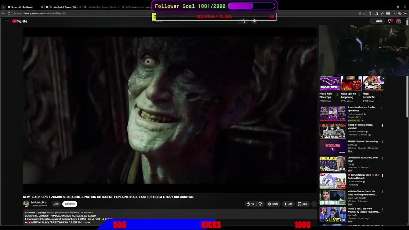The image size is (409, 230).
Task: Go to the YouTube home logo
Action: click(x=20, y=21)
